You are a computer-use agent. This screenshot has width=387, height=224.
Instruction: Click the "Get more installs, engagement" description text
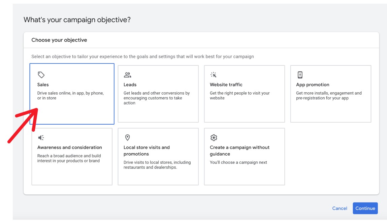point(329,95)
